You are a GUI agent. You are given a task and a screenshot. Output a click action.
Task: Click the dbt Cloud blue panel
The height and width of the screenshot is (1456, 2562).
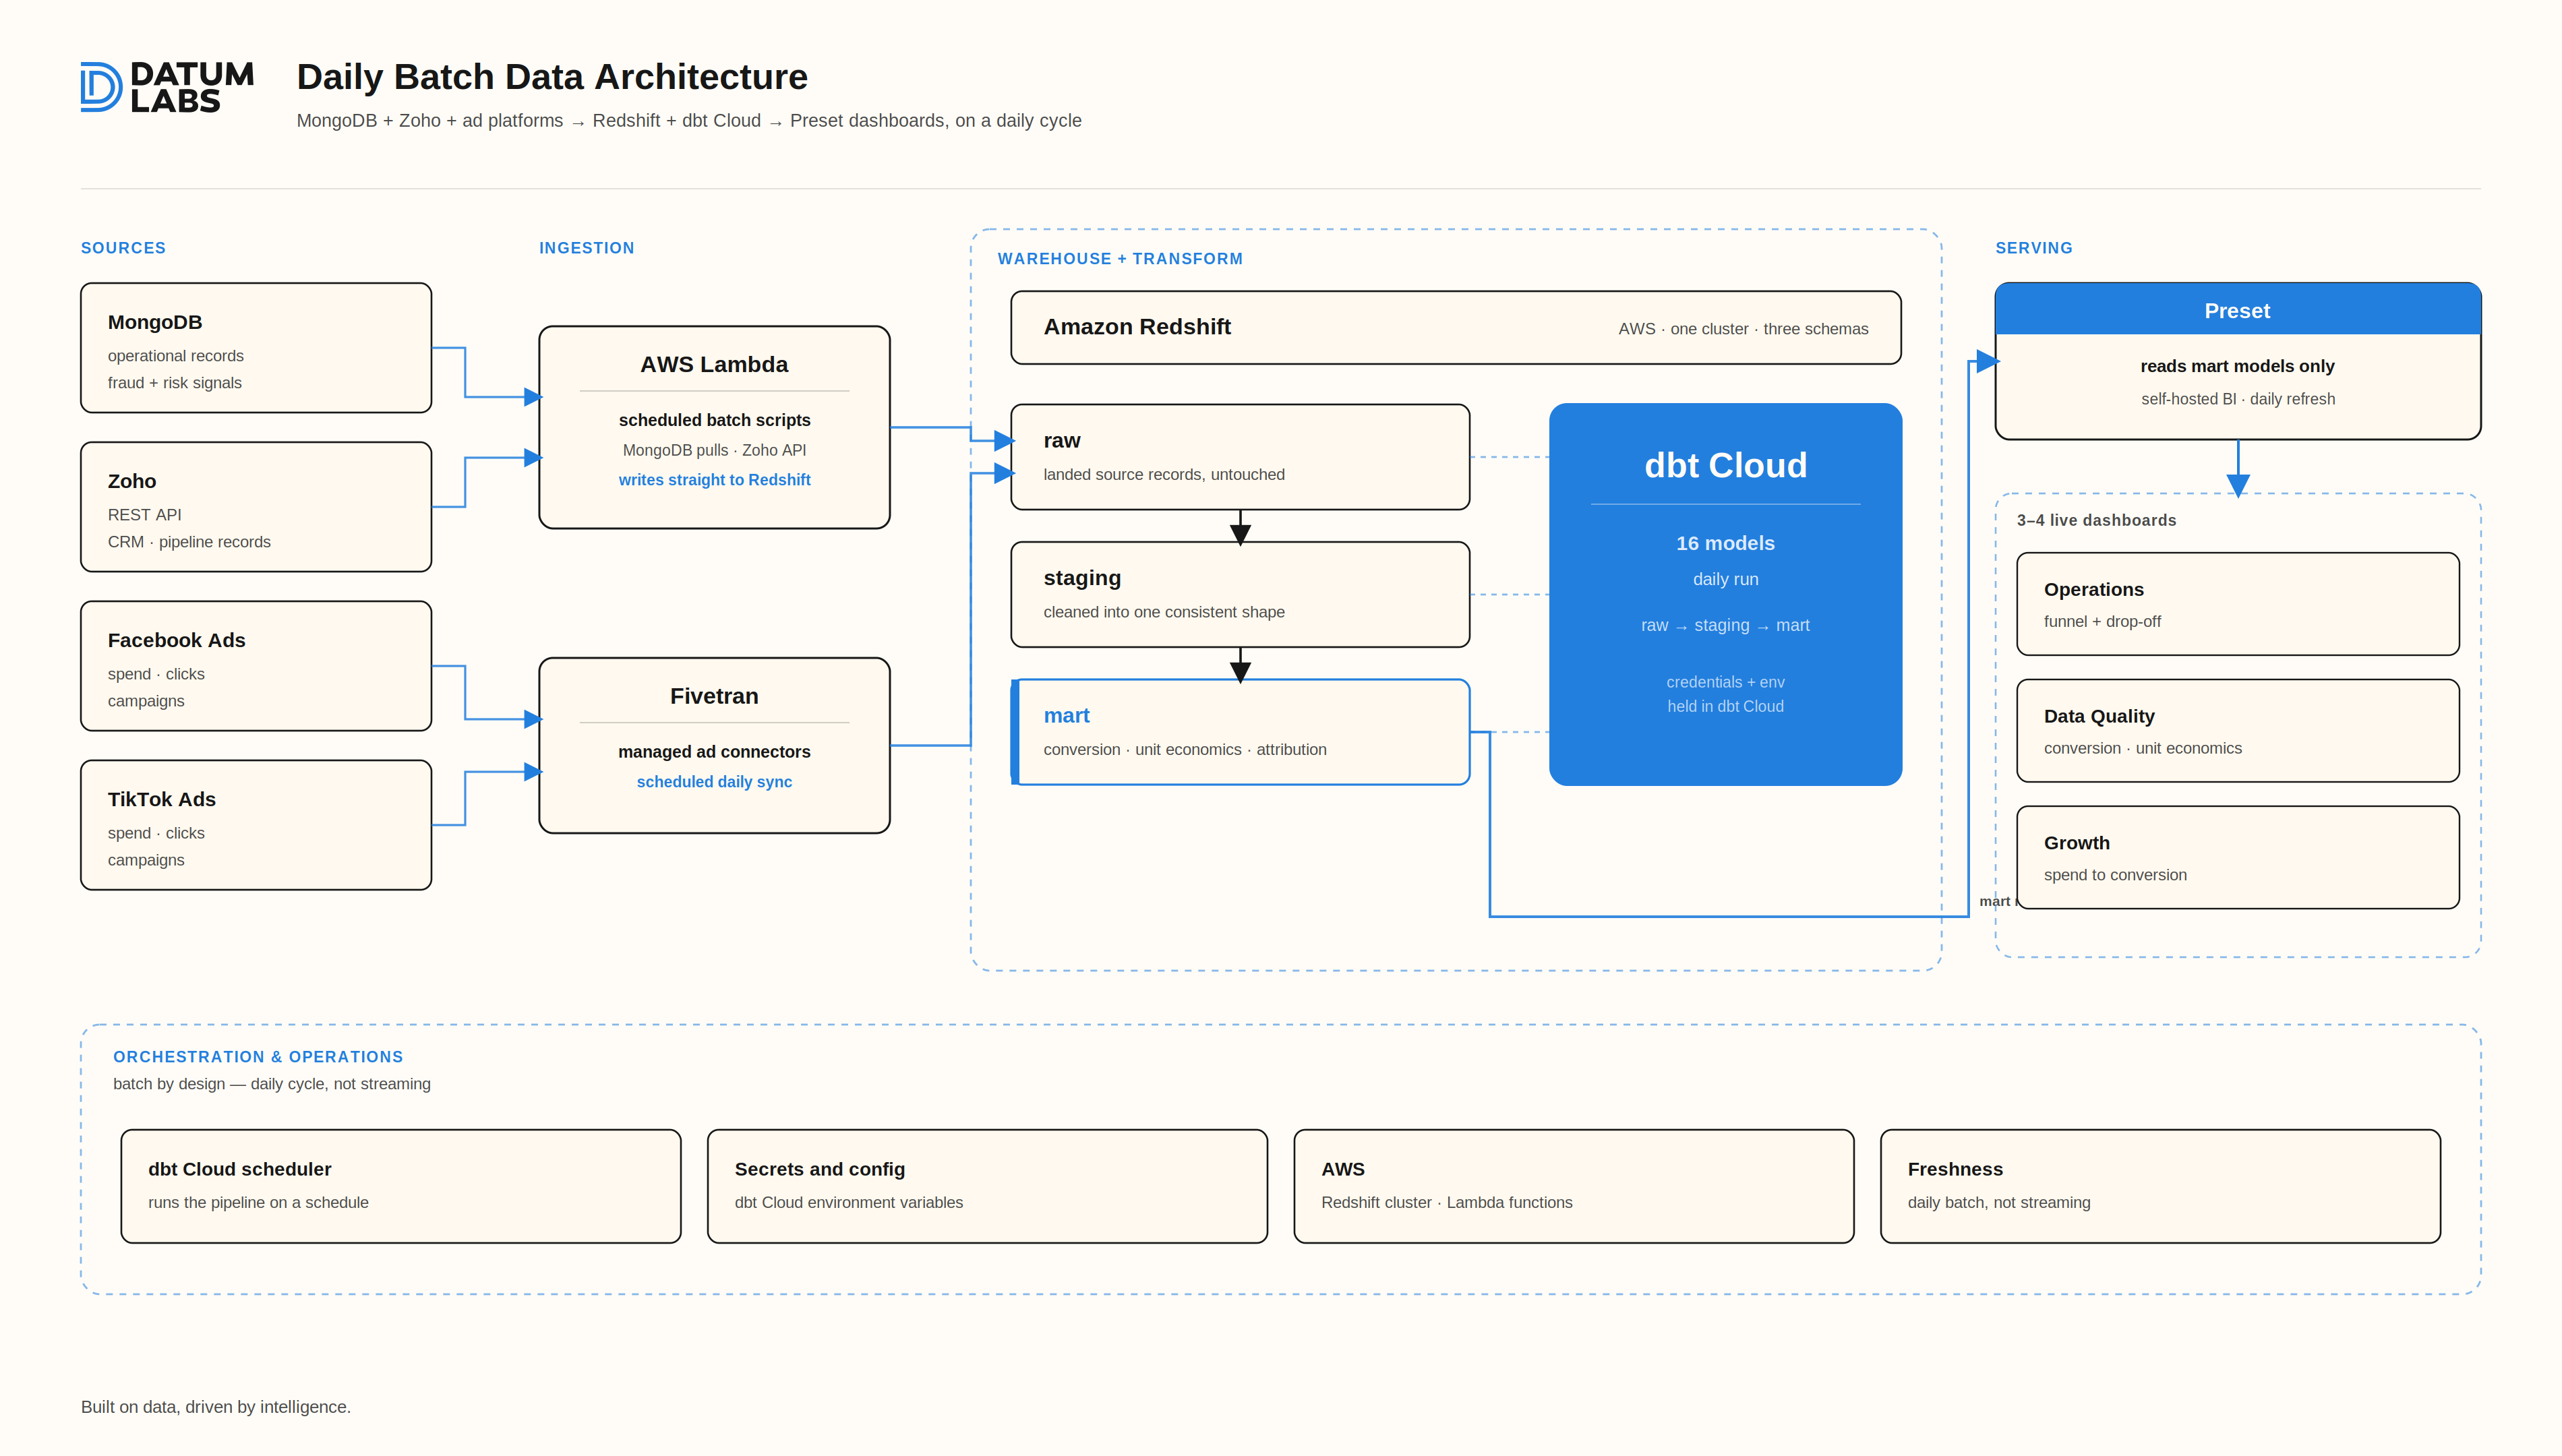[x=1725, y=594]
